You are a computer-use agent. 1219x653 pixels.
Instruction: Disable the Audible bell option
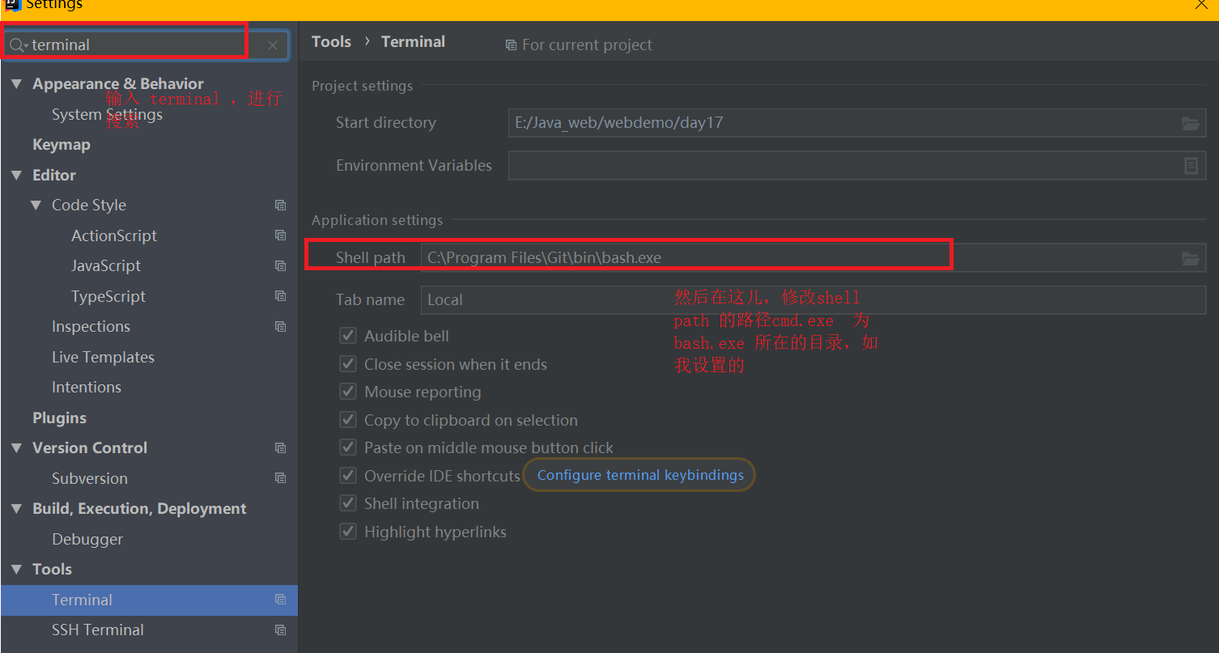347,335
